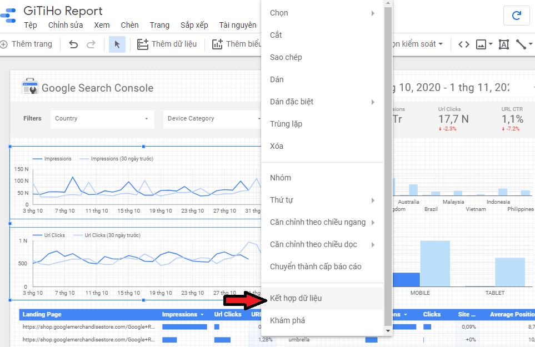Open the Chỉnh sửa menu
Image resolution: width=535 pixels, height=347 pixels.
[x=66, y=25]
